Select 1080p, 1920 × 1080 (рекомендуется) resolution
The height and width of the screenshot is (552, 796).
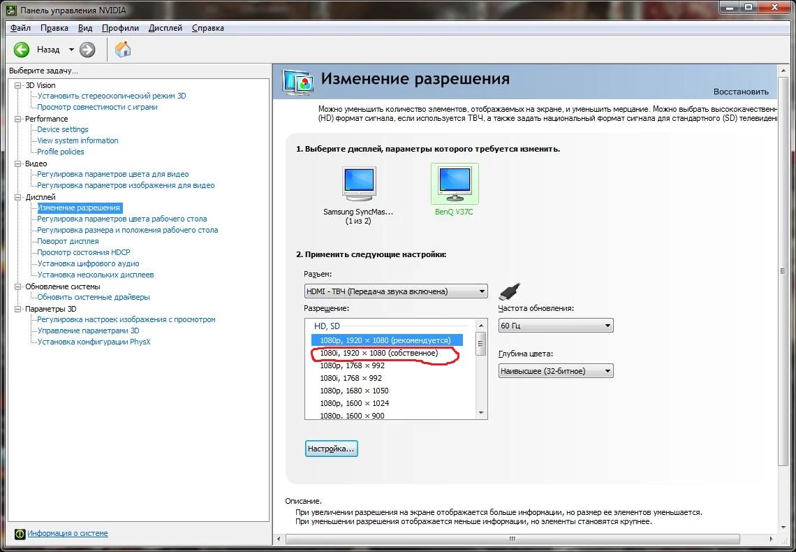pos(387,340)
